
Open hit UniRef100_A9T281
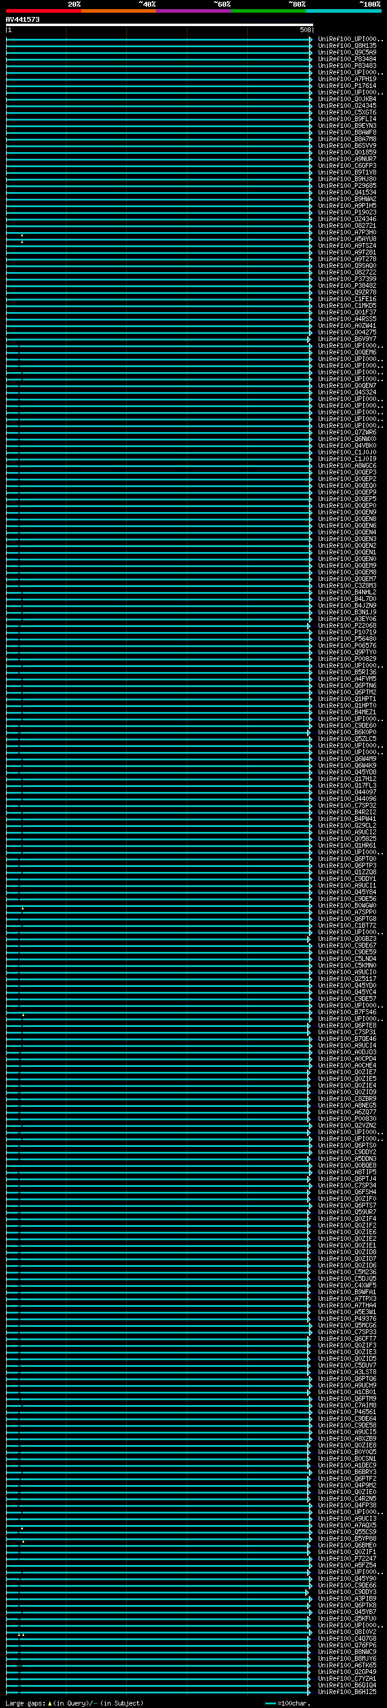point(347,252)
